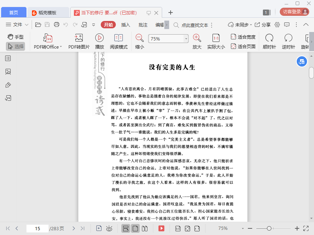Enter 阅读模式 reading mode

(x=118, y=42)
